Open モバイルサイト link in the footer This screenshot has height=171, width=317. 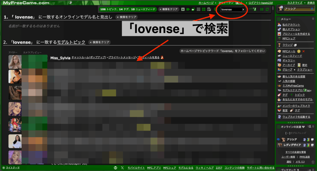click(136, 168)
